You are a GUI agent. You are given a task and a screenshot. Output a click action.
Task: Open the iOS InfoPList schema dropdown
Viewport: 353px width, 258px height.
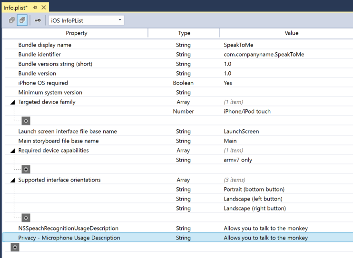(86, 20)
